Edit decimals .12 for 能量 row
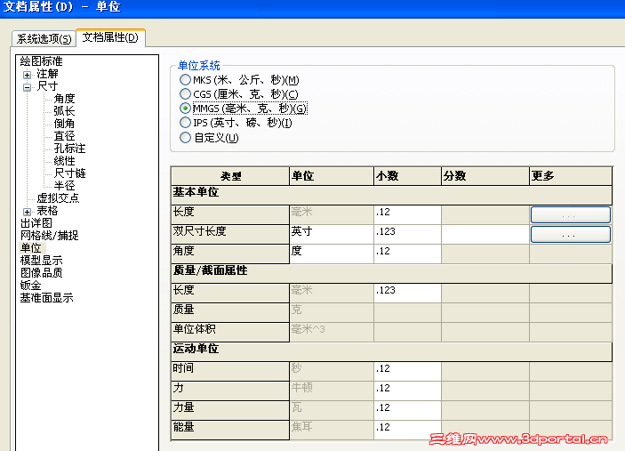This screenshot has height=451, width=625. [x=408, y=430]
